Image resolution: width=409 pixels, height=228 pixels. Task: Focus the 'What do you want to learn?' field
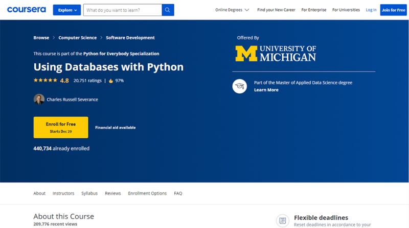(x=123, y=10)
